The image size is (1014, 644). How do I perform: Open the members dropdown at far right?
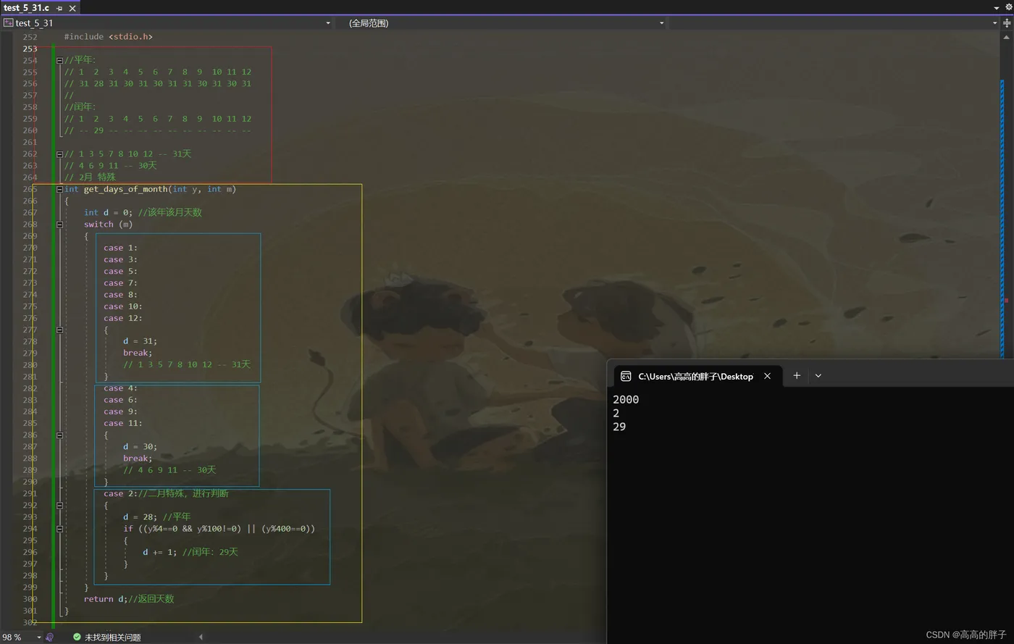pos(994,23)
